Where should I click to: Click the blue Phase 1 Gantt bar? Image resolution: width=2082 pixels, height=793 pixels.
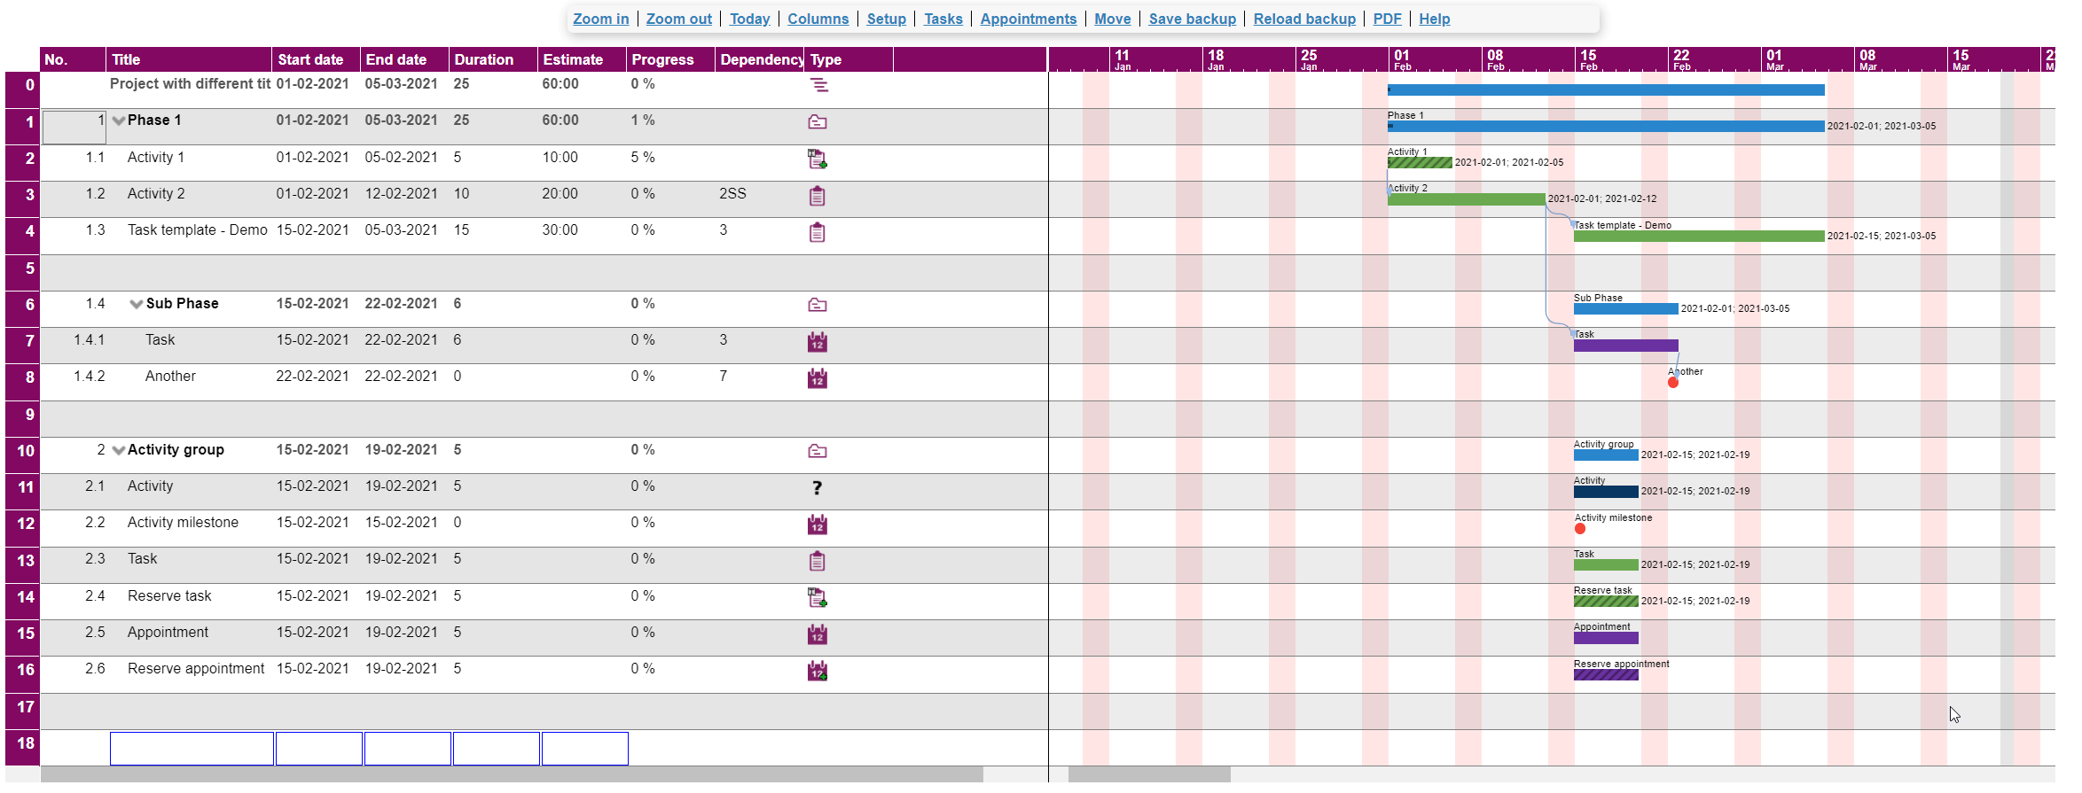(x=1605, y=127)
